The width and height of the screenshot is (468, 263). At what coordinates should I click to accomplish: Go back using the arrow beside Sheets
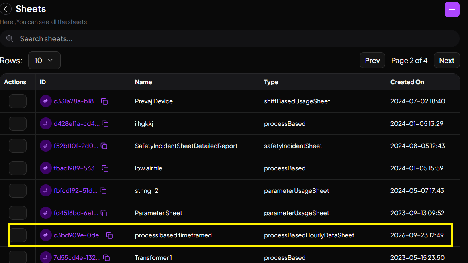coord(6,9)
